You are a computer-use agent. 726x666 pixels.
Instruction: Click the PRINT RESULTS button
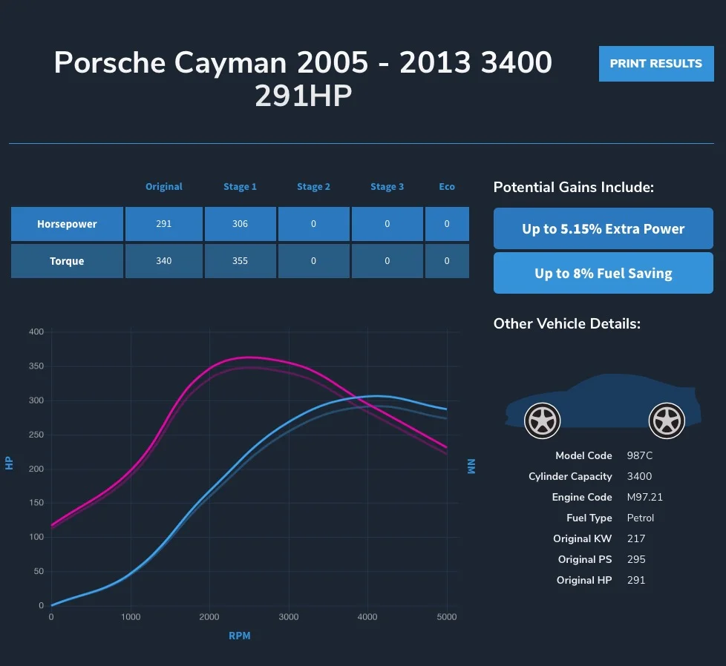pyautogui.click(x=656, y=64)
